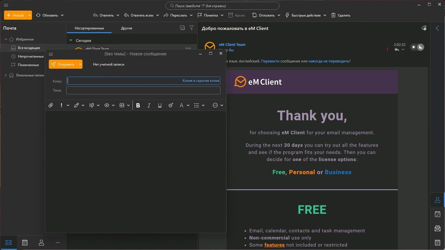Screen dimensions: 445x250
Task: Open the Contacts sidebar panel icon
Action: [438, 200]
